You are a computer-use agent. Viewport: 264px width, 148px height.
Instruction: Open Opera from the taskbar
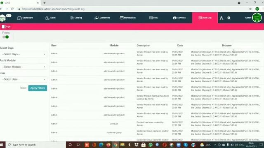tap(165, 145)
